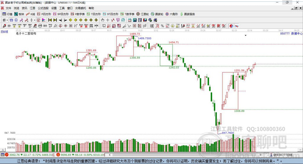Restore the inner document window
This screenshot has height=164, width=303.
296,8
